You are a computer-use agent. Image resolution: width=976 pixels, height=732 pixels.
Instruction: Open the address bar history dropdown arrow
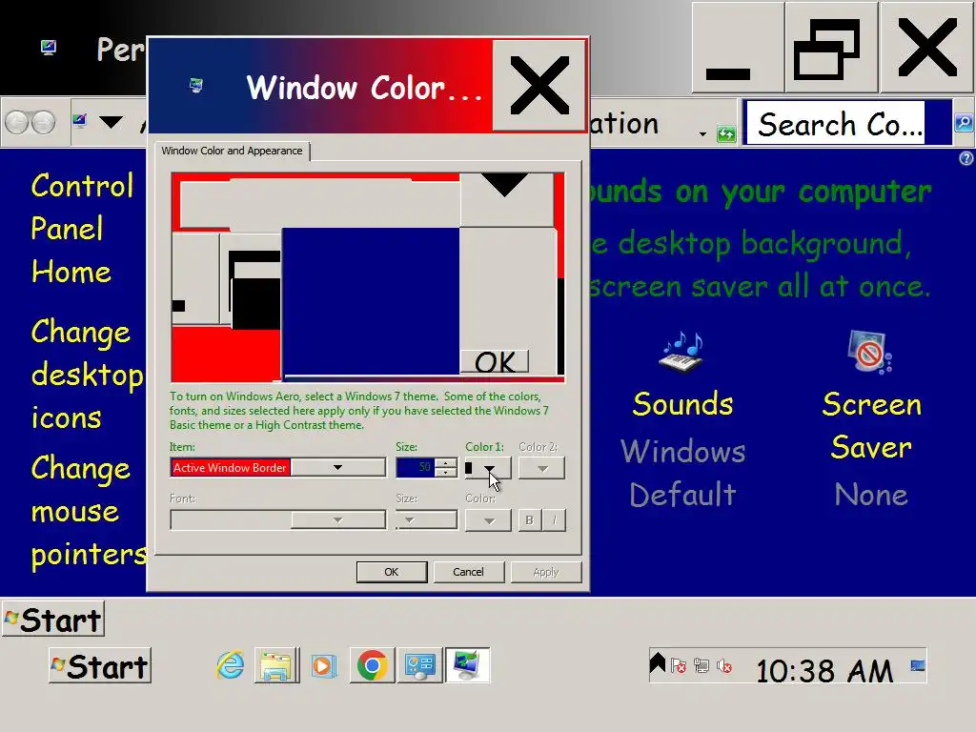pyautogui.click(x=702, y=133)
